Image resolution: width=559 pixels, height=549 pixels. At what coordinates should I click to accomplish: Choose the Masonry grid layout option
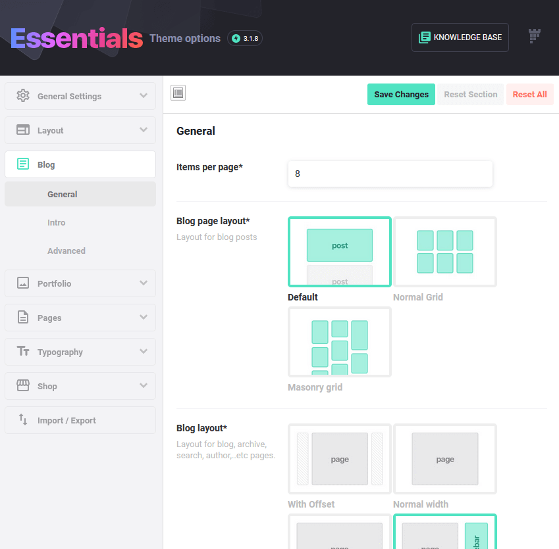pos(339,342)
